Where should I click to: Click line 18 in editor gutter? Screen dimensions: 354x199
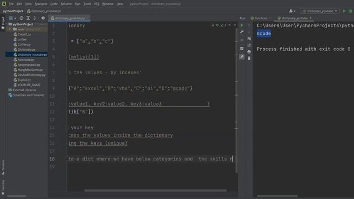point(52,159)
